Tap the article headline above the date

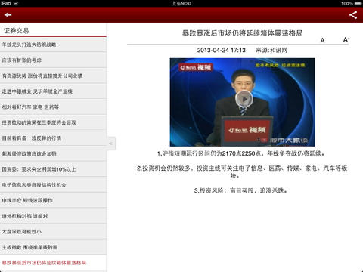(x=242, y=33)
